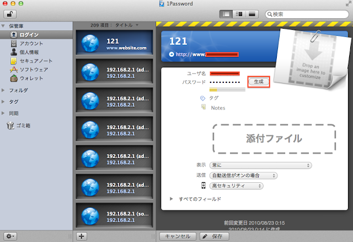The image size is (353, 242).
Task: Click the globe icon of entry 121
Action: tap(90, 43)
